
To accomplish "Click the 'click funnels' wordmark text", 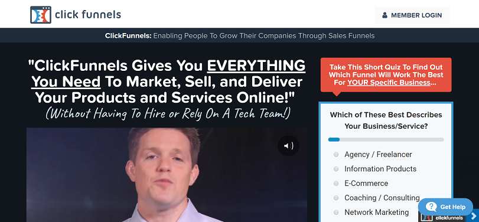I will [x=88, y=14].
